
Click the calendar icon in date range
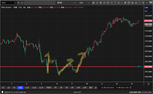coord(130,88)
